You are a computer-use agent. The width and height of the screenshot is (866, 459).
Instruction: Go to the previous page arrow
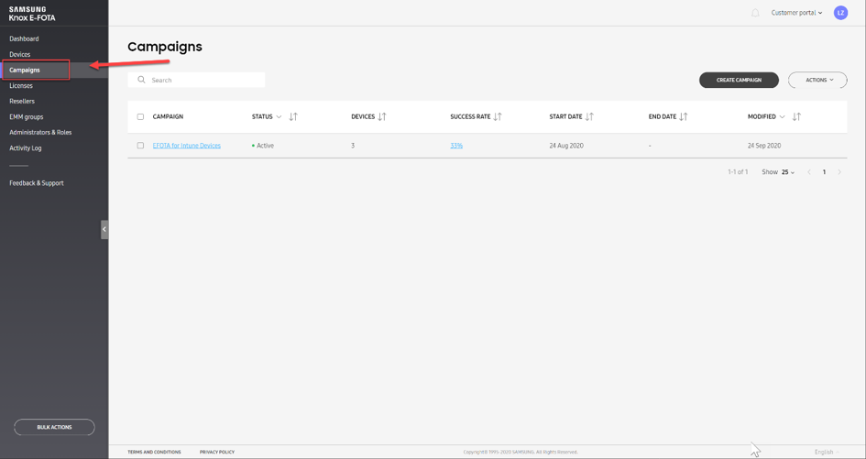pyautogui.click(x=809, y=172)
